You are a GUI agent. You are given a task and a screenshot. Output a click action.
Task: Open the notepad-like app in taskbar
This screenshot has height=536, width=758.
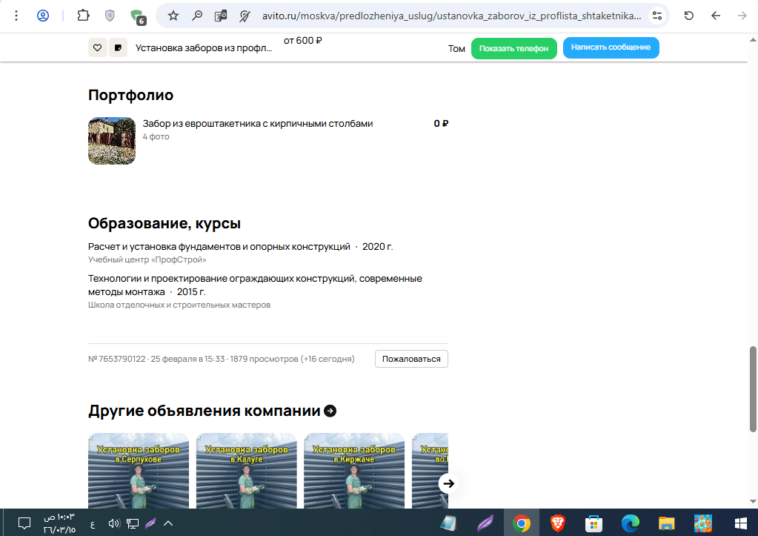point(448,523)
